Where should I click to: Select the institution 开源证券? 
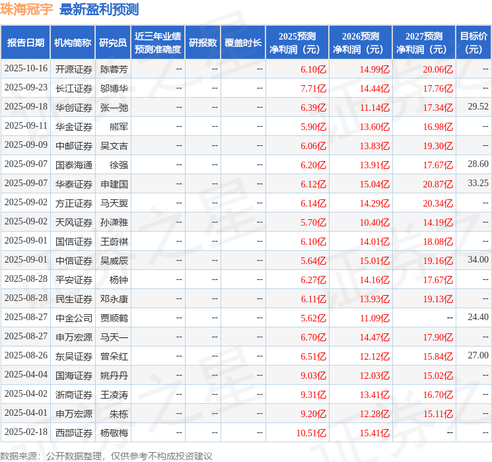[74, 69]
